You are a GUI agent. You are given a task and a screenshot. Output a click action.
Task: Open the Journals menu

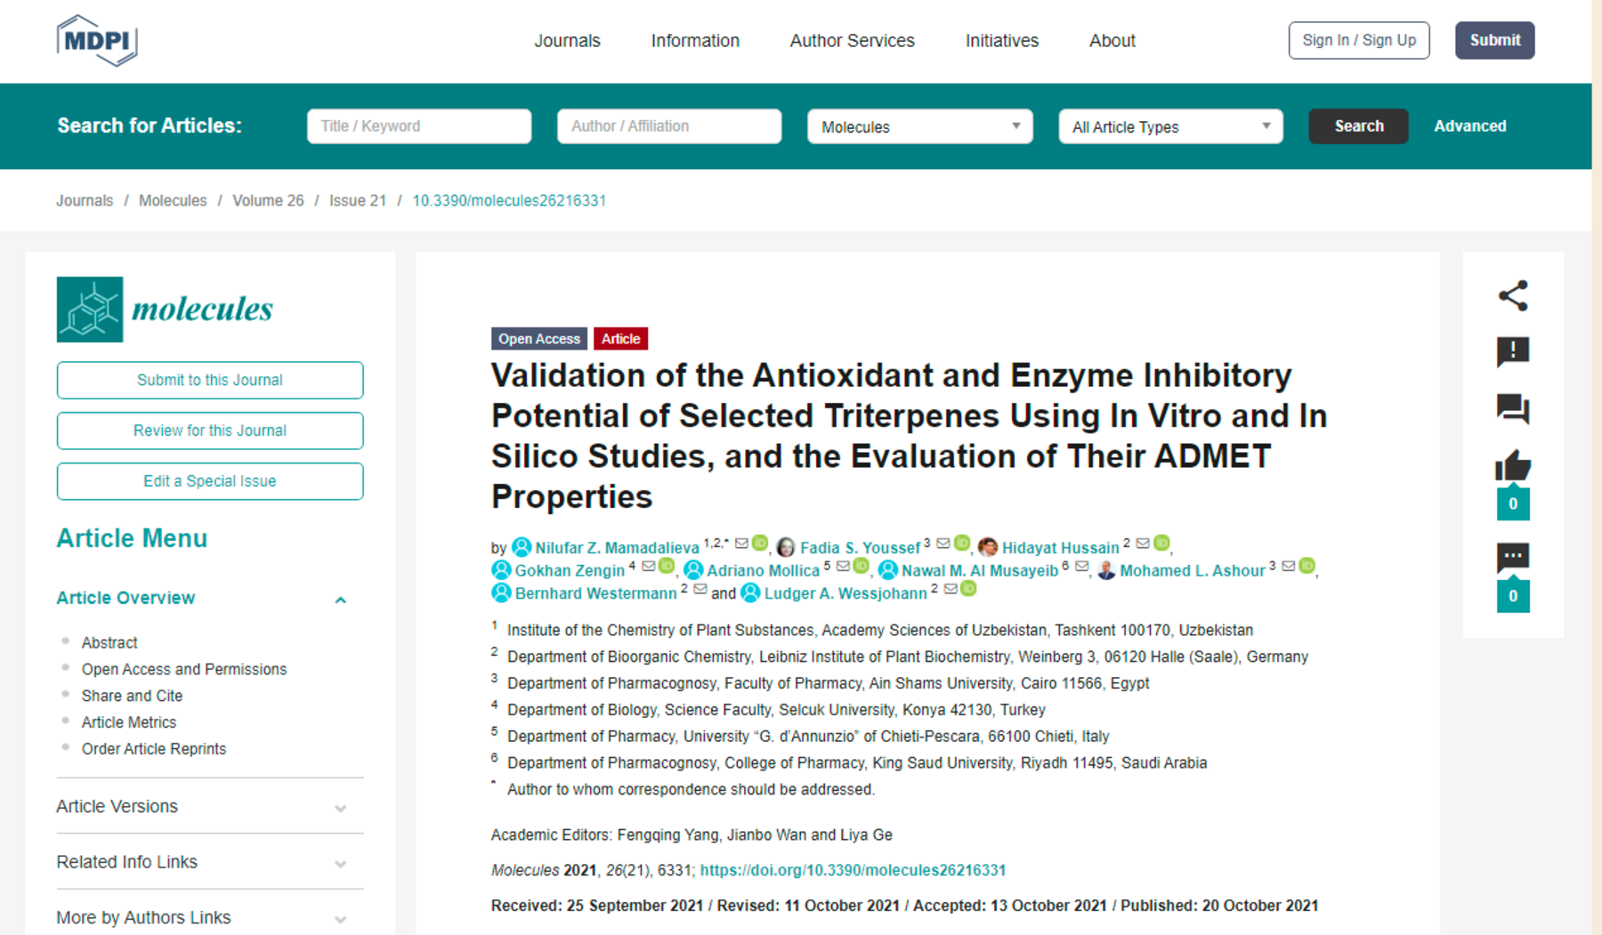click(567, 41)
